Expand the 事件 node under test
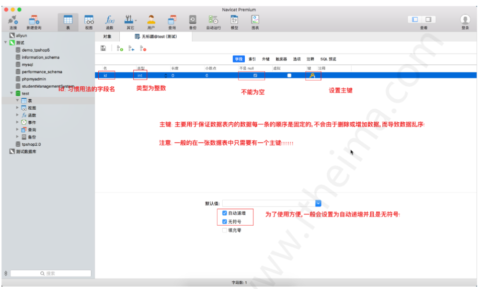This screenshot has width=481, height=289. (x=17, y=122)
